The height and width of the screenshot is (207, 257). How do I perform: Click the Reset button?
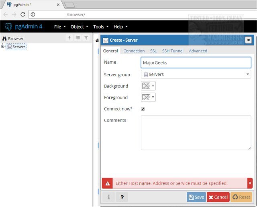pos(241,197)
